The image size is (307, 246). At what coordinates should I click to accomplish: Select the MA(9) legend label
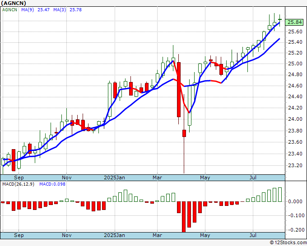click(28, 10)
